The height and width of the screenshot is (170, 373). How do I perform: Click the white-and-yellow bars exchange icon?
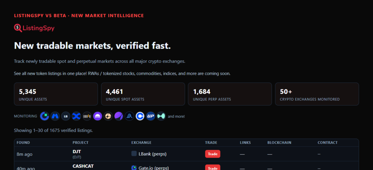[x=87, y=116]
